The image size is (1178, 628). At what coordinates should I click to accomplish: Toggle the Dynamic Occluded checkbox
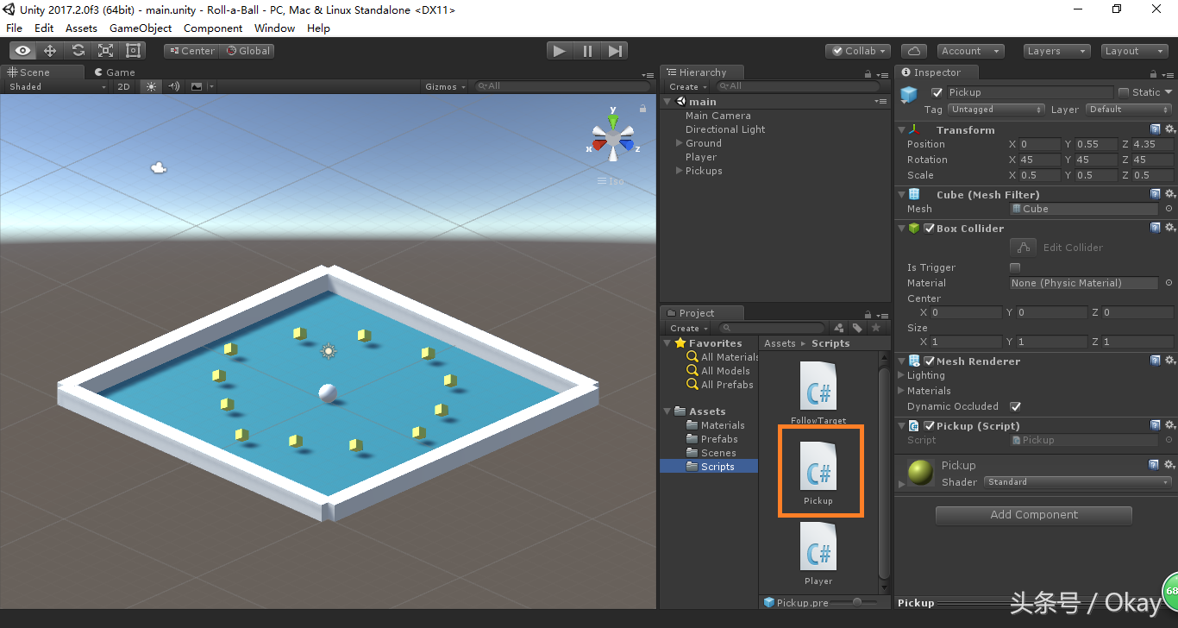[1015, 406]
